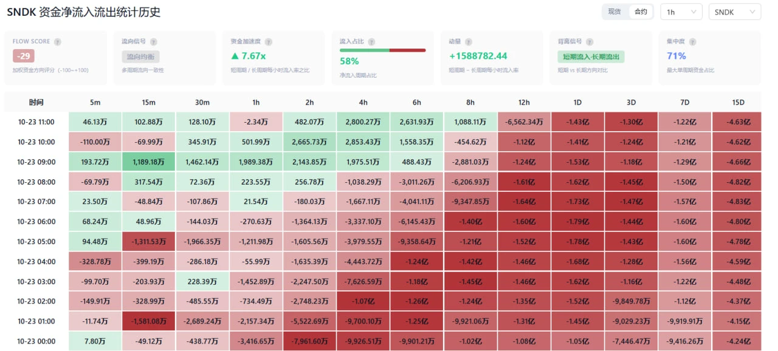Click the 流向均衡 signal badge
Image resolution: width=778 pixels, height=351 pixels.
(x=140, y=56)
